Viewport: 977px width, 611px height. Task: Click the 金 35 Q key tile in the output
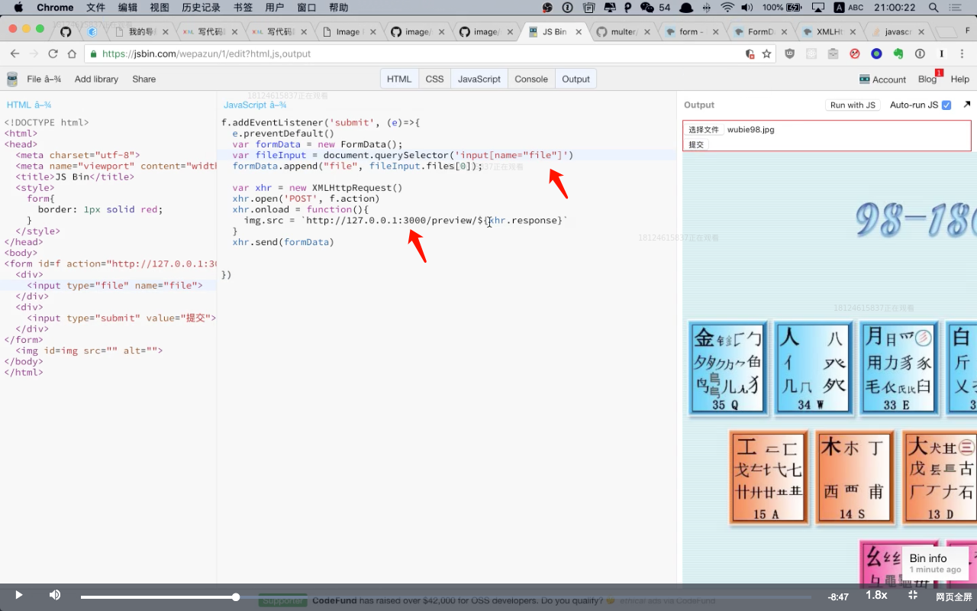[728, 368]
